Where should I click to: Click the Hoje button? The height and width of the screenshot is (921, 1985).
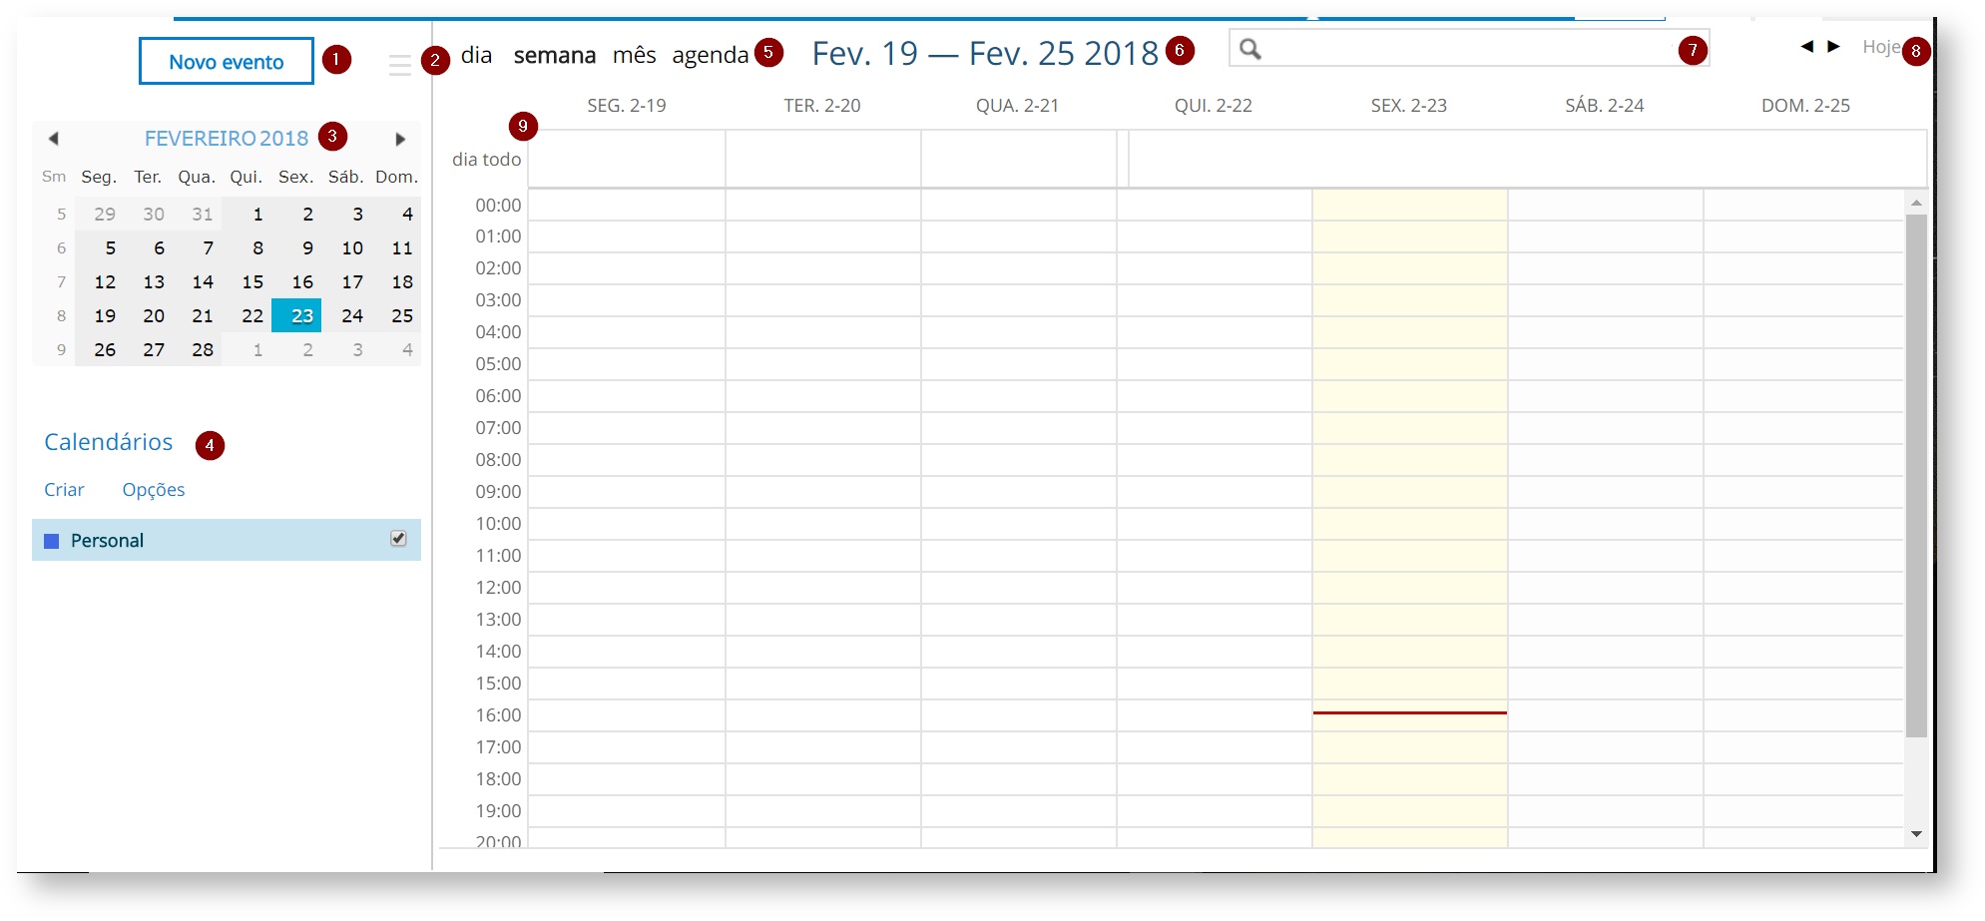(x=1880, y=47)
